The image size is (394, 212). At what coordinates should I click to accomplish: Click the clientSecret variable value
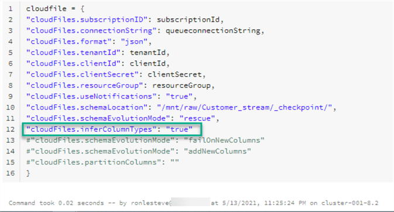[x=174, y=75]
